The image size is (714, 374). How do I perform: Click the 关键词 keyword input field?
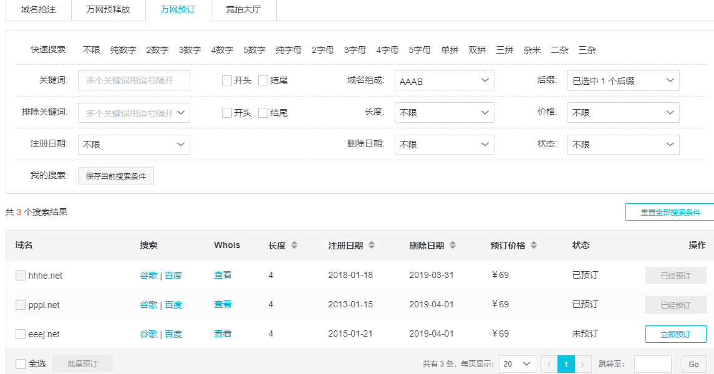(133, 80)
